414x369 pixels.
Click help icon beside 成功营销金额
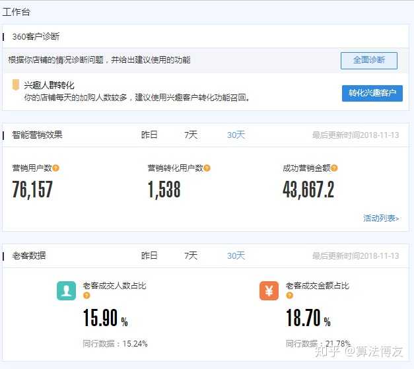click(x=343, y=168)
